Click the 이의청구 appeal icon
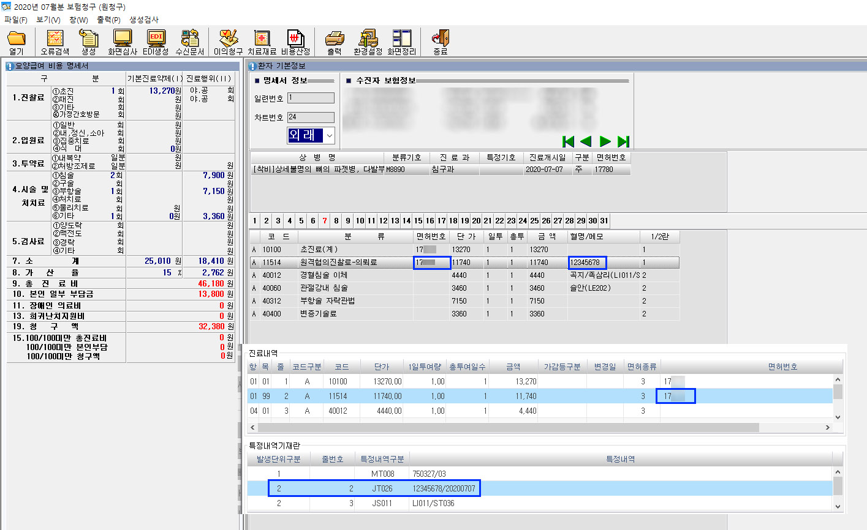 [228, 40]
